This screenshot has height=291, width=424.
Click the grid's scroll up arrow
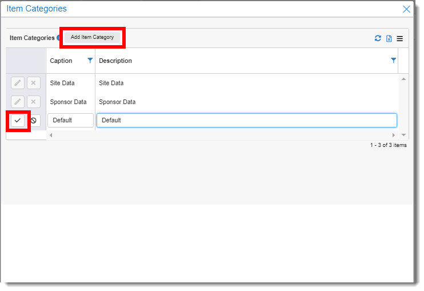(403, 79)
